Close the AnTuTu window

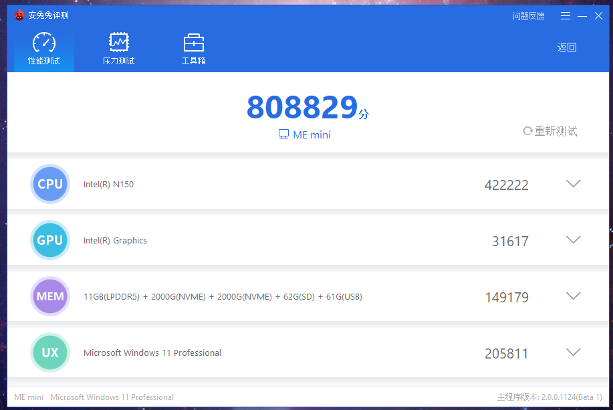point(598,15)
